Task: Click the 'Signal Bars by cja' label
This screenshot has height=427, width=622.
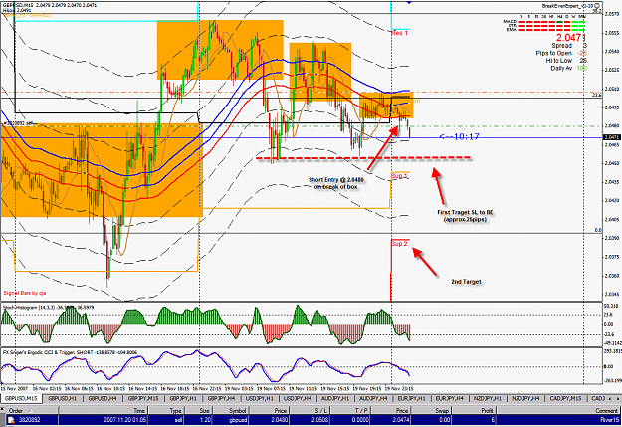Action: tap(25, 293)
